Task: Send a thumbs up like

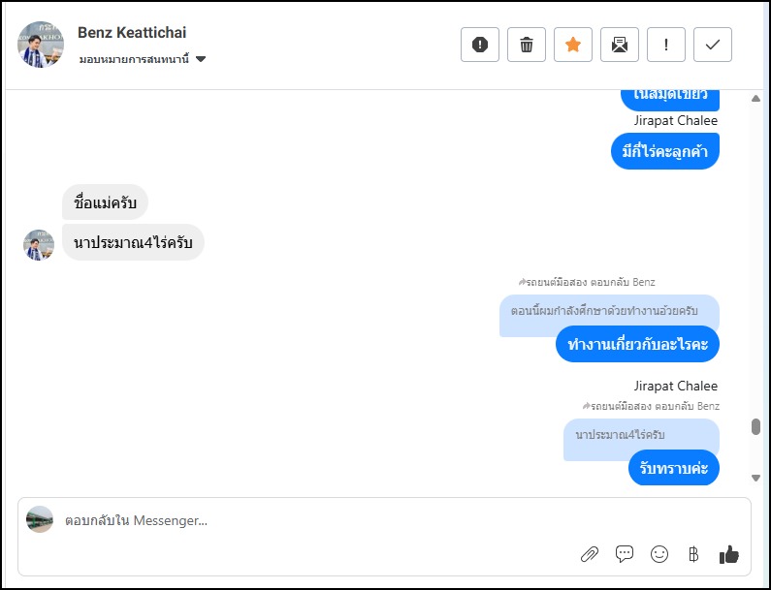Action: (729, 554)
